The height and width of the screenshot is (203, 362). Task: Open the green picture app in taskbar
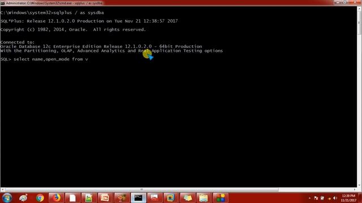point(89,198)
